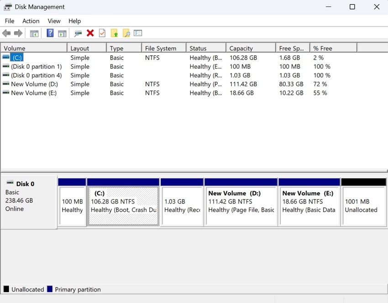Click the 106.28 GB capacity cell
The height and width of the screenshot is (303, 388).
pos(243,57)
